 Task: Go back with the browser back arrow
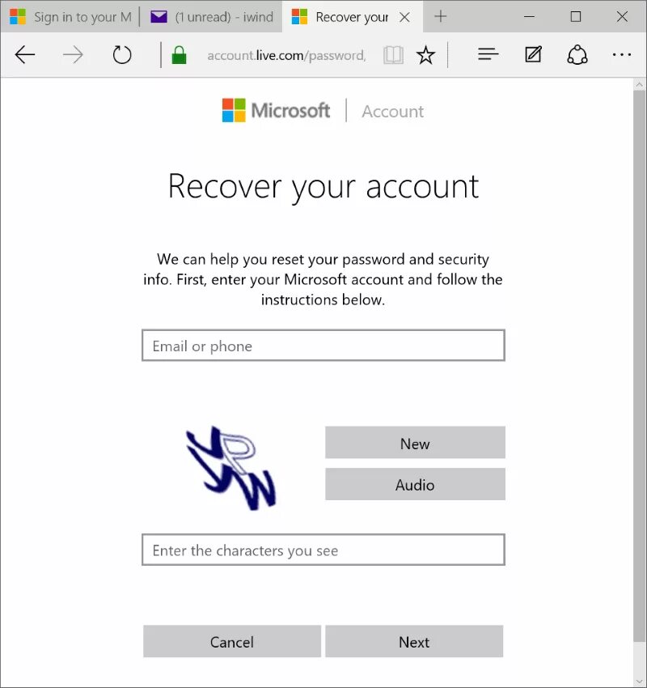[x=24, y=55]
